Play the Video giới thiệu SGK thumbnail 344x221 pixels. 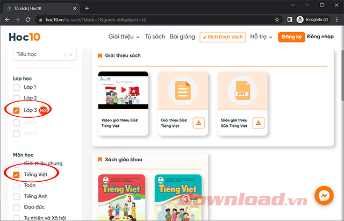(x=123, y=91)
